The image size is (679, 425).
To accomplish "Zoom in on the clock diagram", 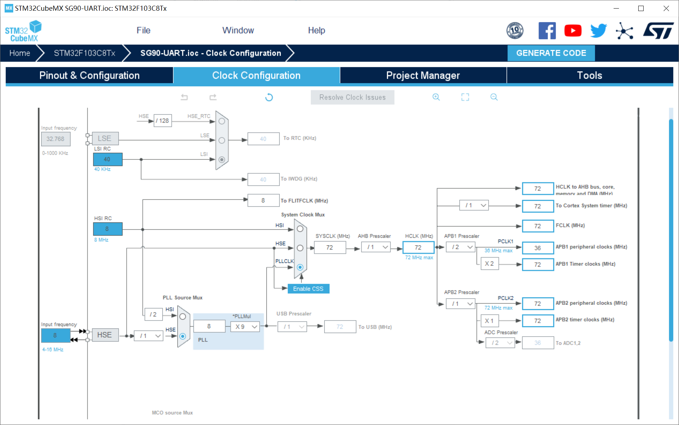I will [x=436, y=97].
